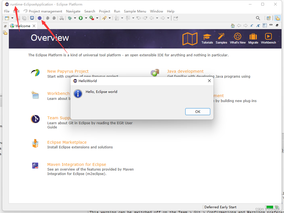Click the green progress bar in status bar
This screenshot has height=213, width=284.
[270, 207]
